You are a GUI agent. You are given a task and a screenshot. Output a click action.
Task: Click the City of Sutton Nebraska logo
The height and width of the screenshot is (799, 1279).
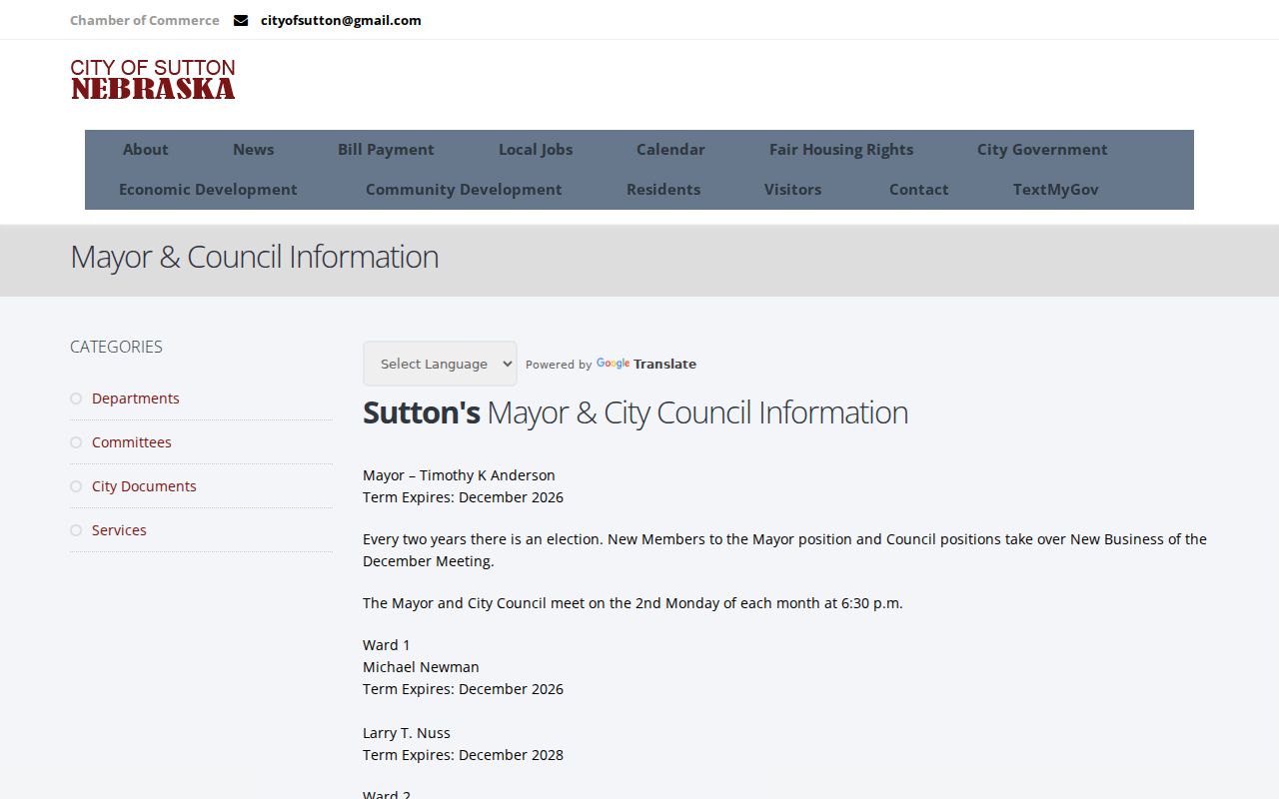tap(153, 80)
